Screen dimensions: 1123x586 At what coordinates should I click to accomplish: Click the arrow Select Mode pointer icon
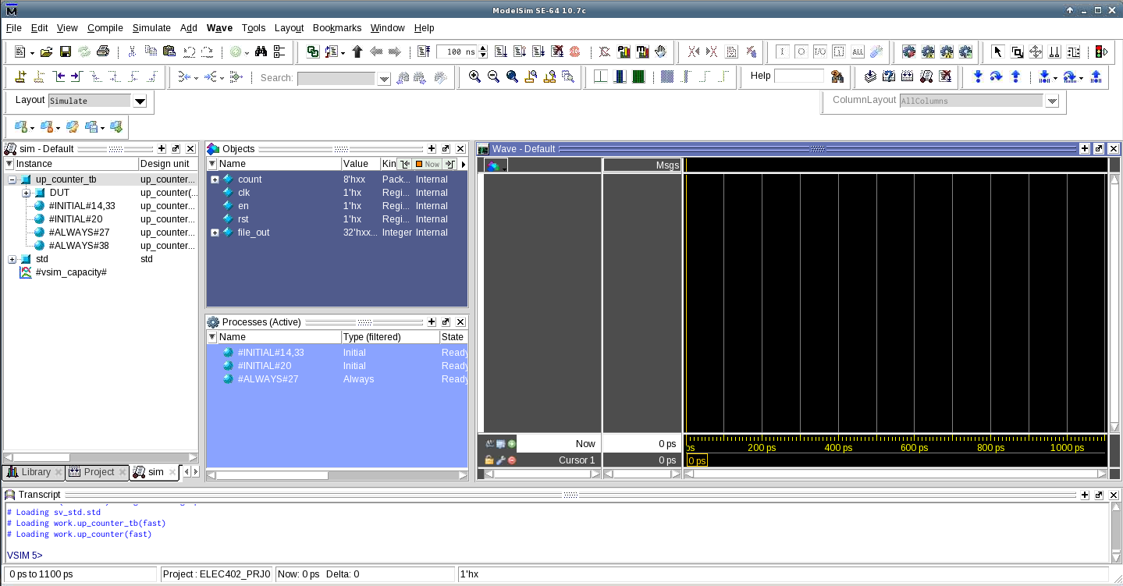point(997,52)
